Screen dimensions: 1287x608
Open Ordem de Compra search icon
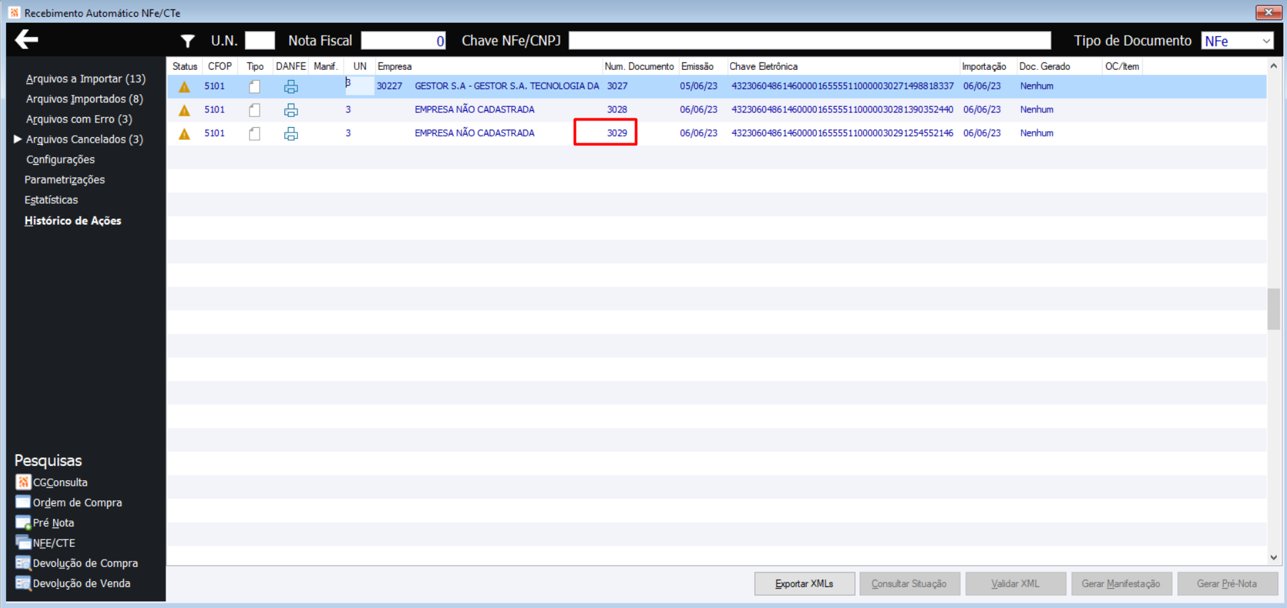coord(23,502)
